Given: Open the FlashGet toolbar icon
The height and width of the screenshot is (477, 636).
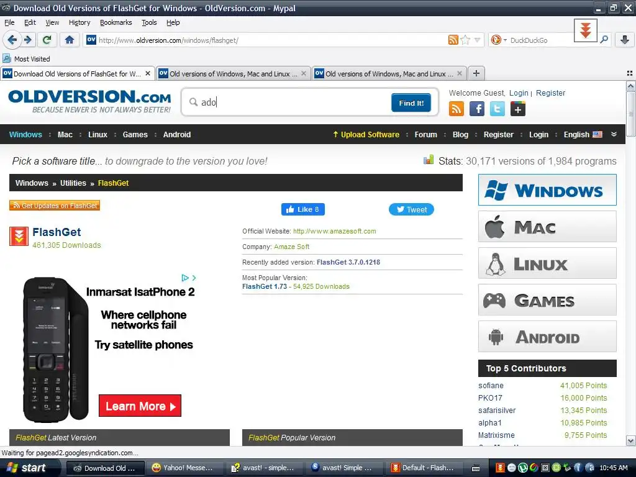Looking at the screenshot, I should [x=585, y=30].
